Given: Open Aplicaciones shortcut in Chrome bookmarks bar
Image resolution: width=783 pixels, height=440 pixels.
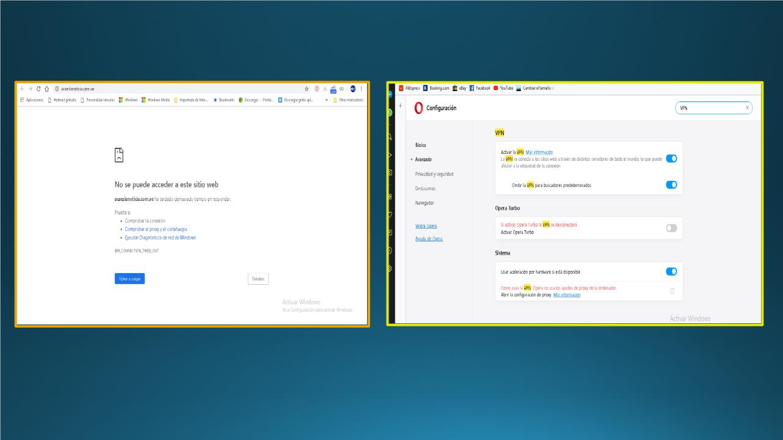Looking at the screenshot, I should pyautogui.click(x=32, y=100).
